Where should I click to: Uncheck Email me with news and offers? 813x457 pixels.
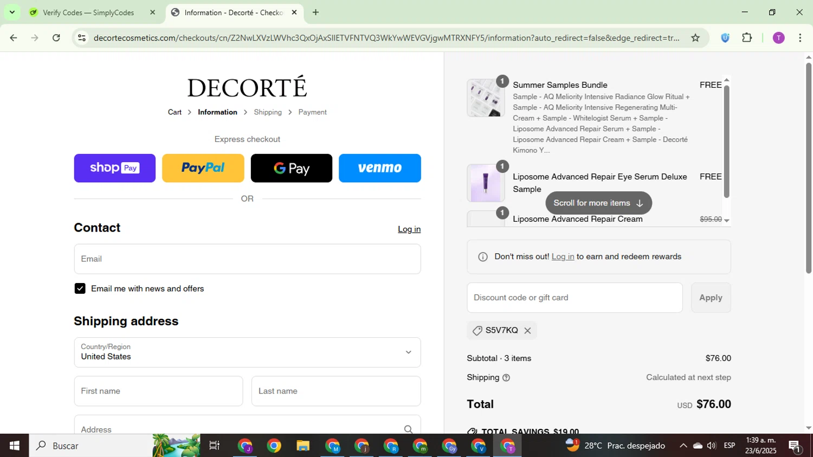pyautogui.click(x=80, y=288)
